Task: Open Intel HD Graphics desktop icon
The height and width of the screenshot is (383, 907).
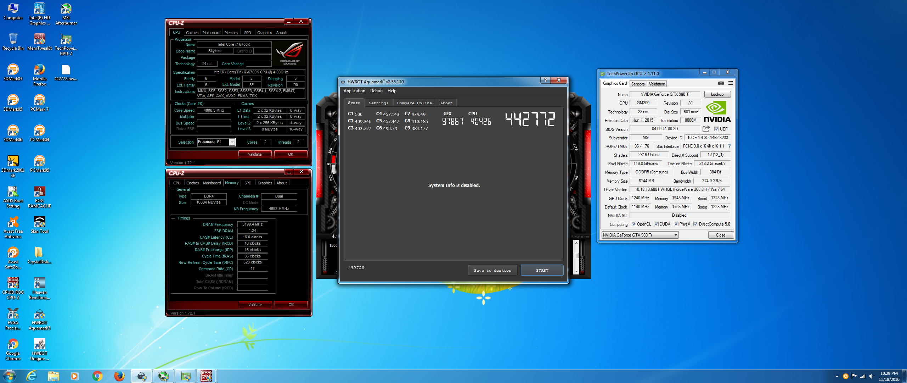Action: (x=39, y=14)
